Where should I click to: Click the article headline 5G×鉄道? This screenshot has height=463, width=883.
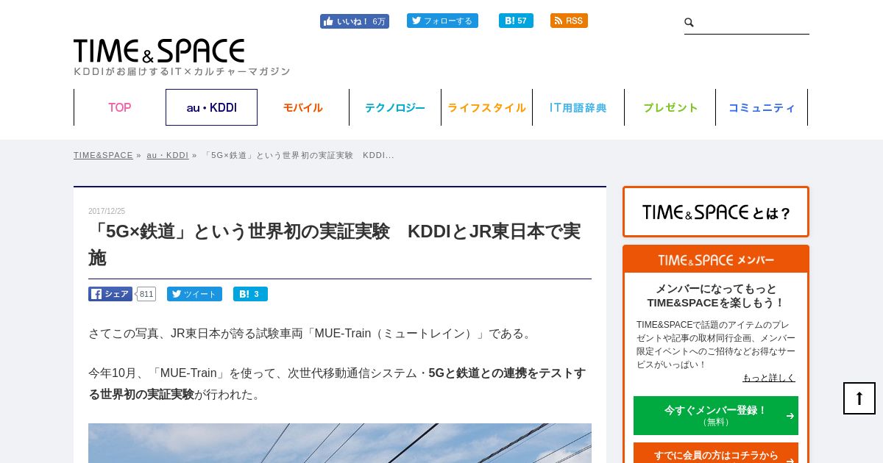[x=335, y=244]
